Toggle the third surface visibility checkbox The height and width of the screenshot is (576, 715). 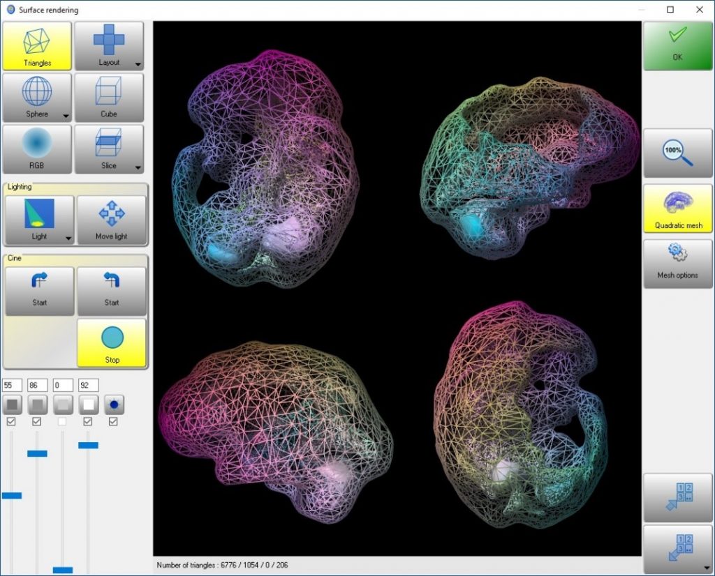click(x=62, y=420)
